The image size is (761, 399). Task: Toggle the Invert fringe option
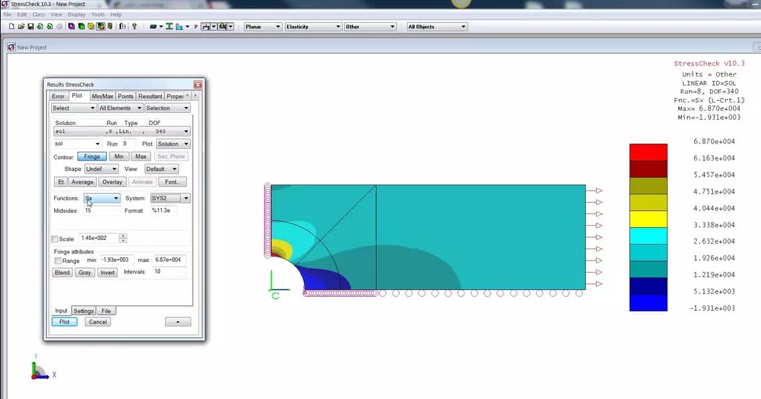108,272
